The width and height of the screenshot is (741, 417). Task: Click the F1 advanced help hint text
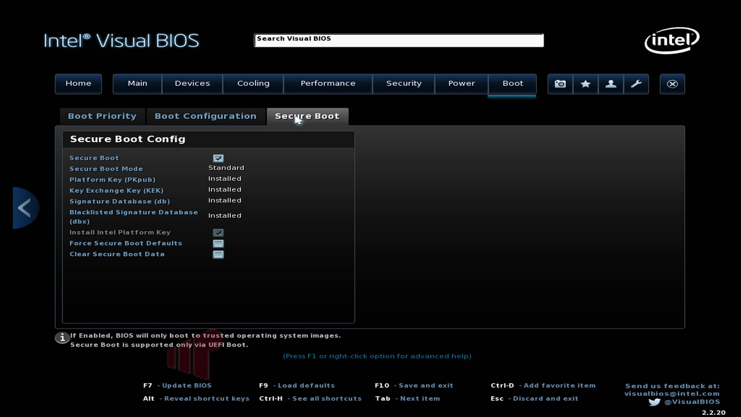tap(377, 356)
